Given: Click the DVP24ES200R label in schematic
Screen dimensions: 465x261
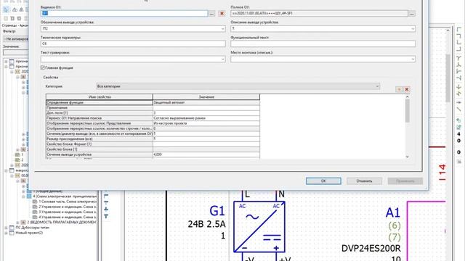Looking at the screenshot, I should (371, 248).
